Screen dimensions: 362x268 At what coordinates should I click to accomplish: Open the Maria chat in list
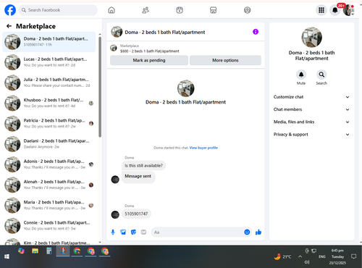point(49,205)
